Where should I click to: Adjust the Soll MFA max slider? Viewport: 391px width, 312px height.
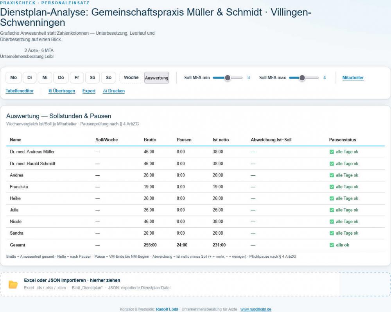point(304,78)
